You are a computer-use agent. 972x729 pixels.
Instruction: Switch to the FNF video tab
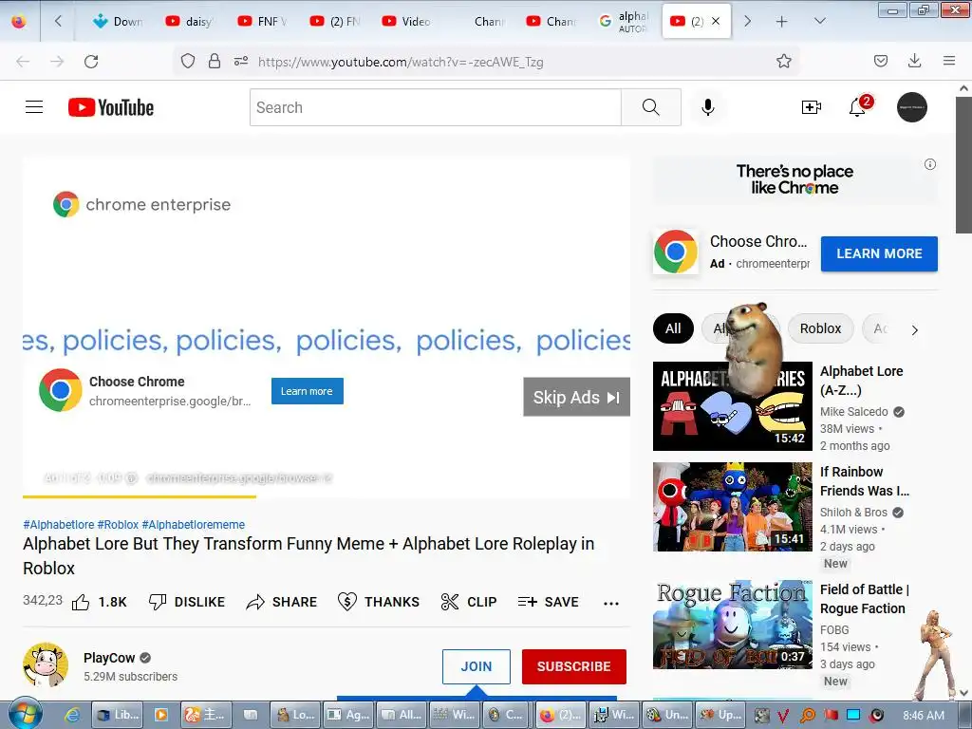(262, 22)
